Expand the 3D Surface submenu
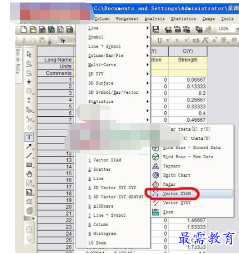This screenshot has height=254, width=239. (118, 83)
